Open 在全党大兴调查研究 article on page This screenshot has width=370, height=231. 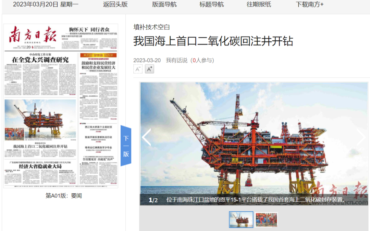(x=40, y=60)
